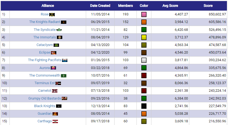The width and height of the screenshot is (228, 125).
Task: Click The Immortals flag icon
Action: click(x=60, y=37)
